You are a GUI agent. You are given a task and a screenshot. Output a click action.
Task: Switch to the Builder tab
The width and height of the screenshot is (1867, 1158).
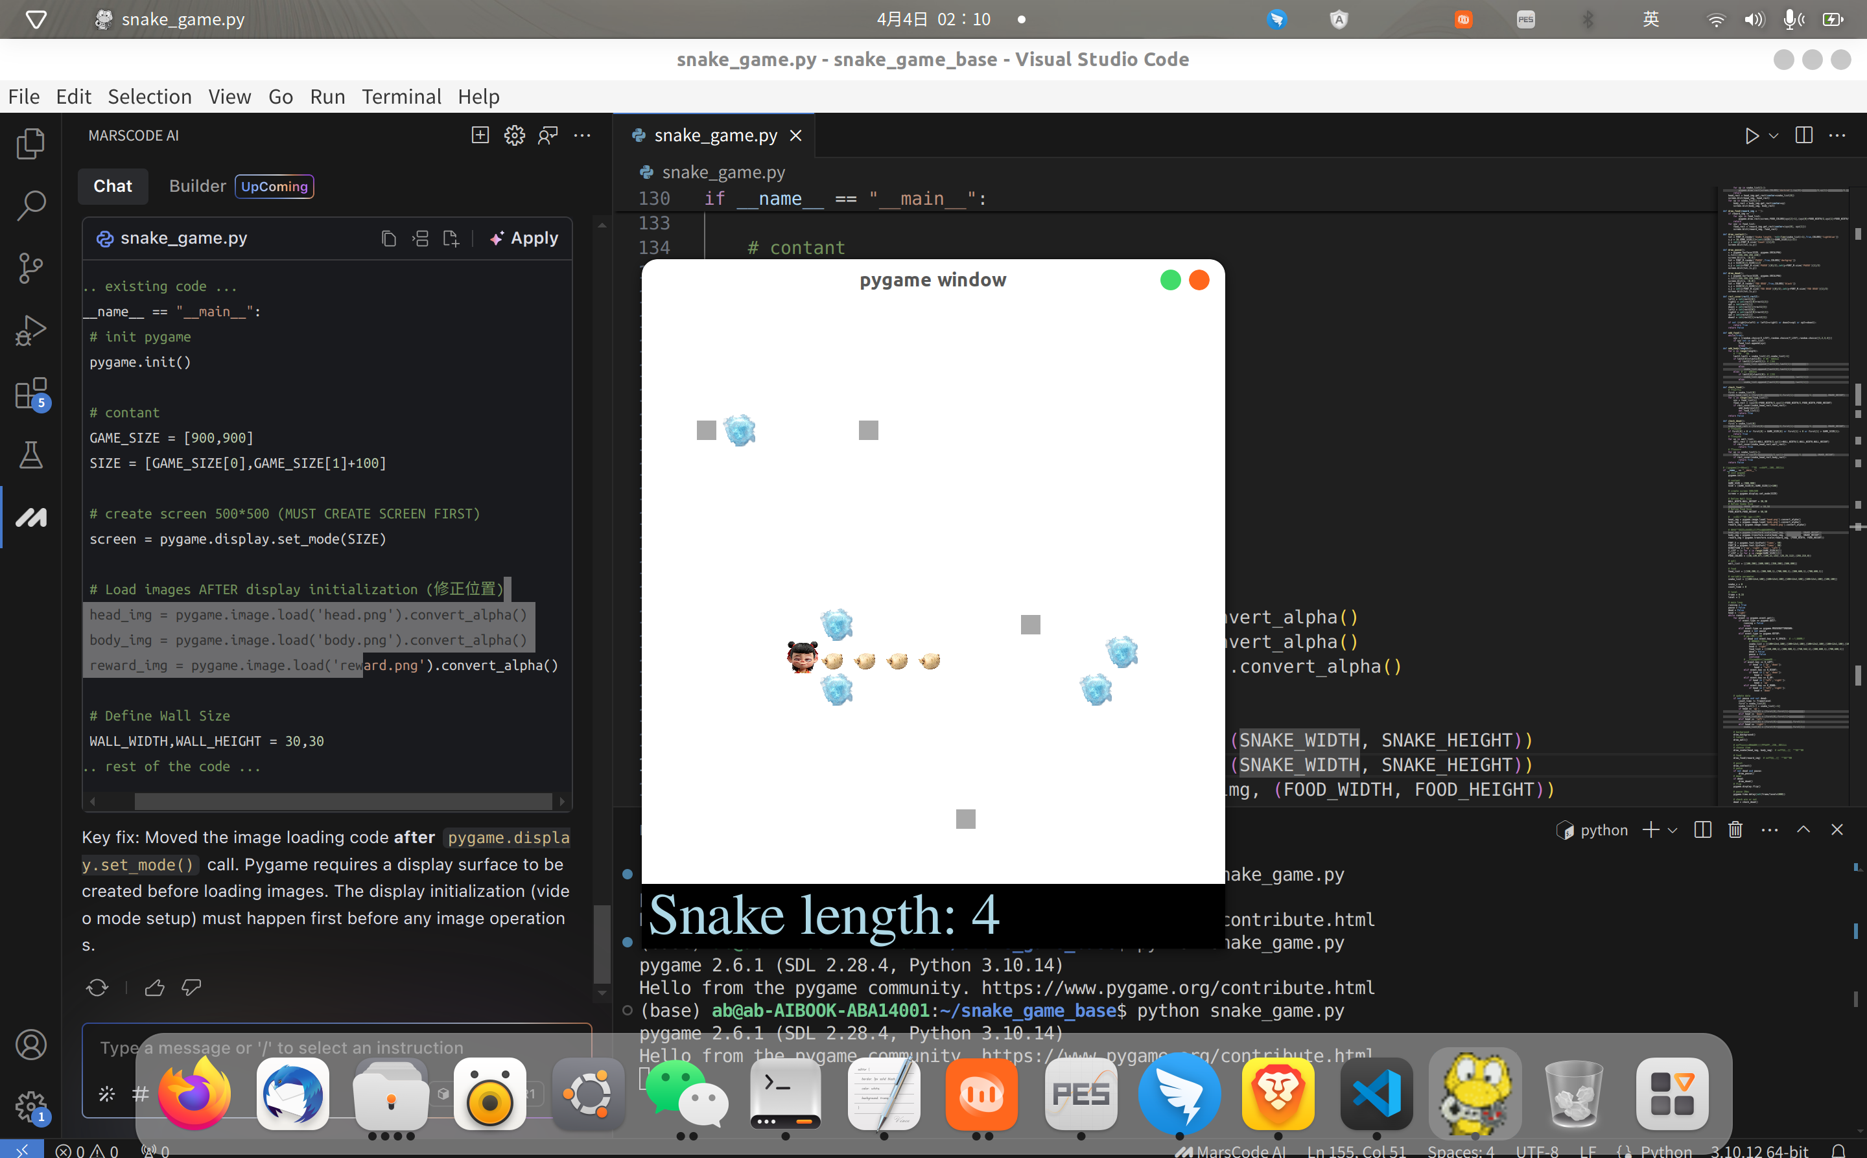(x=197, y=186)
